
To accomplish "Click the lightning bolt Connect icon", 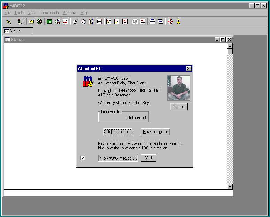I will (8, 22).
